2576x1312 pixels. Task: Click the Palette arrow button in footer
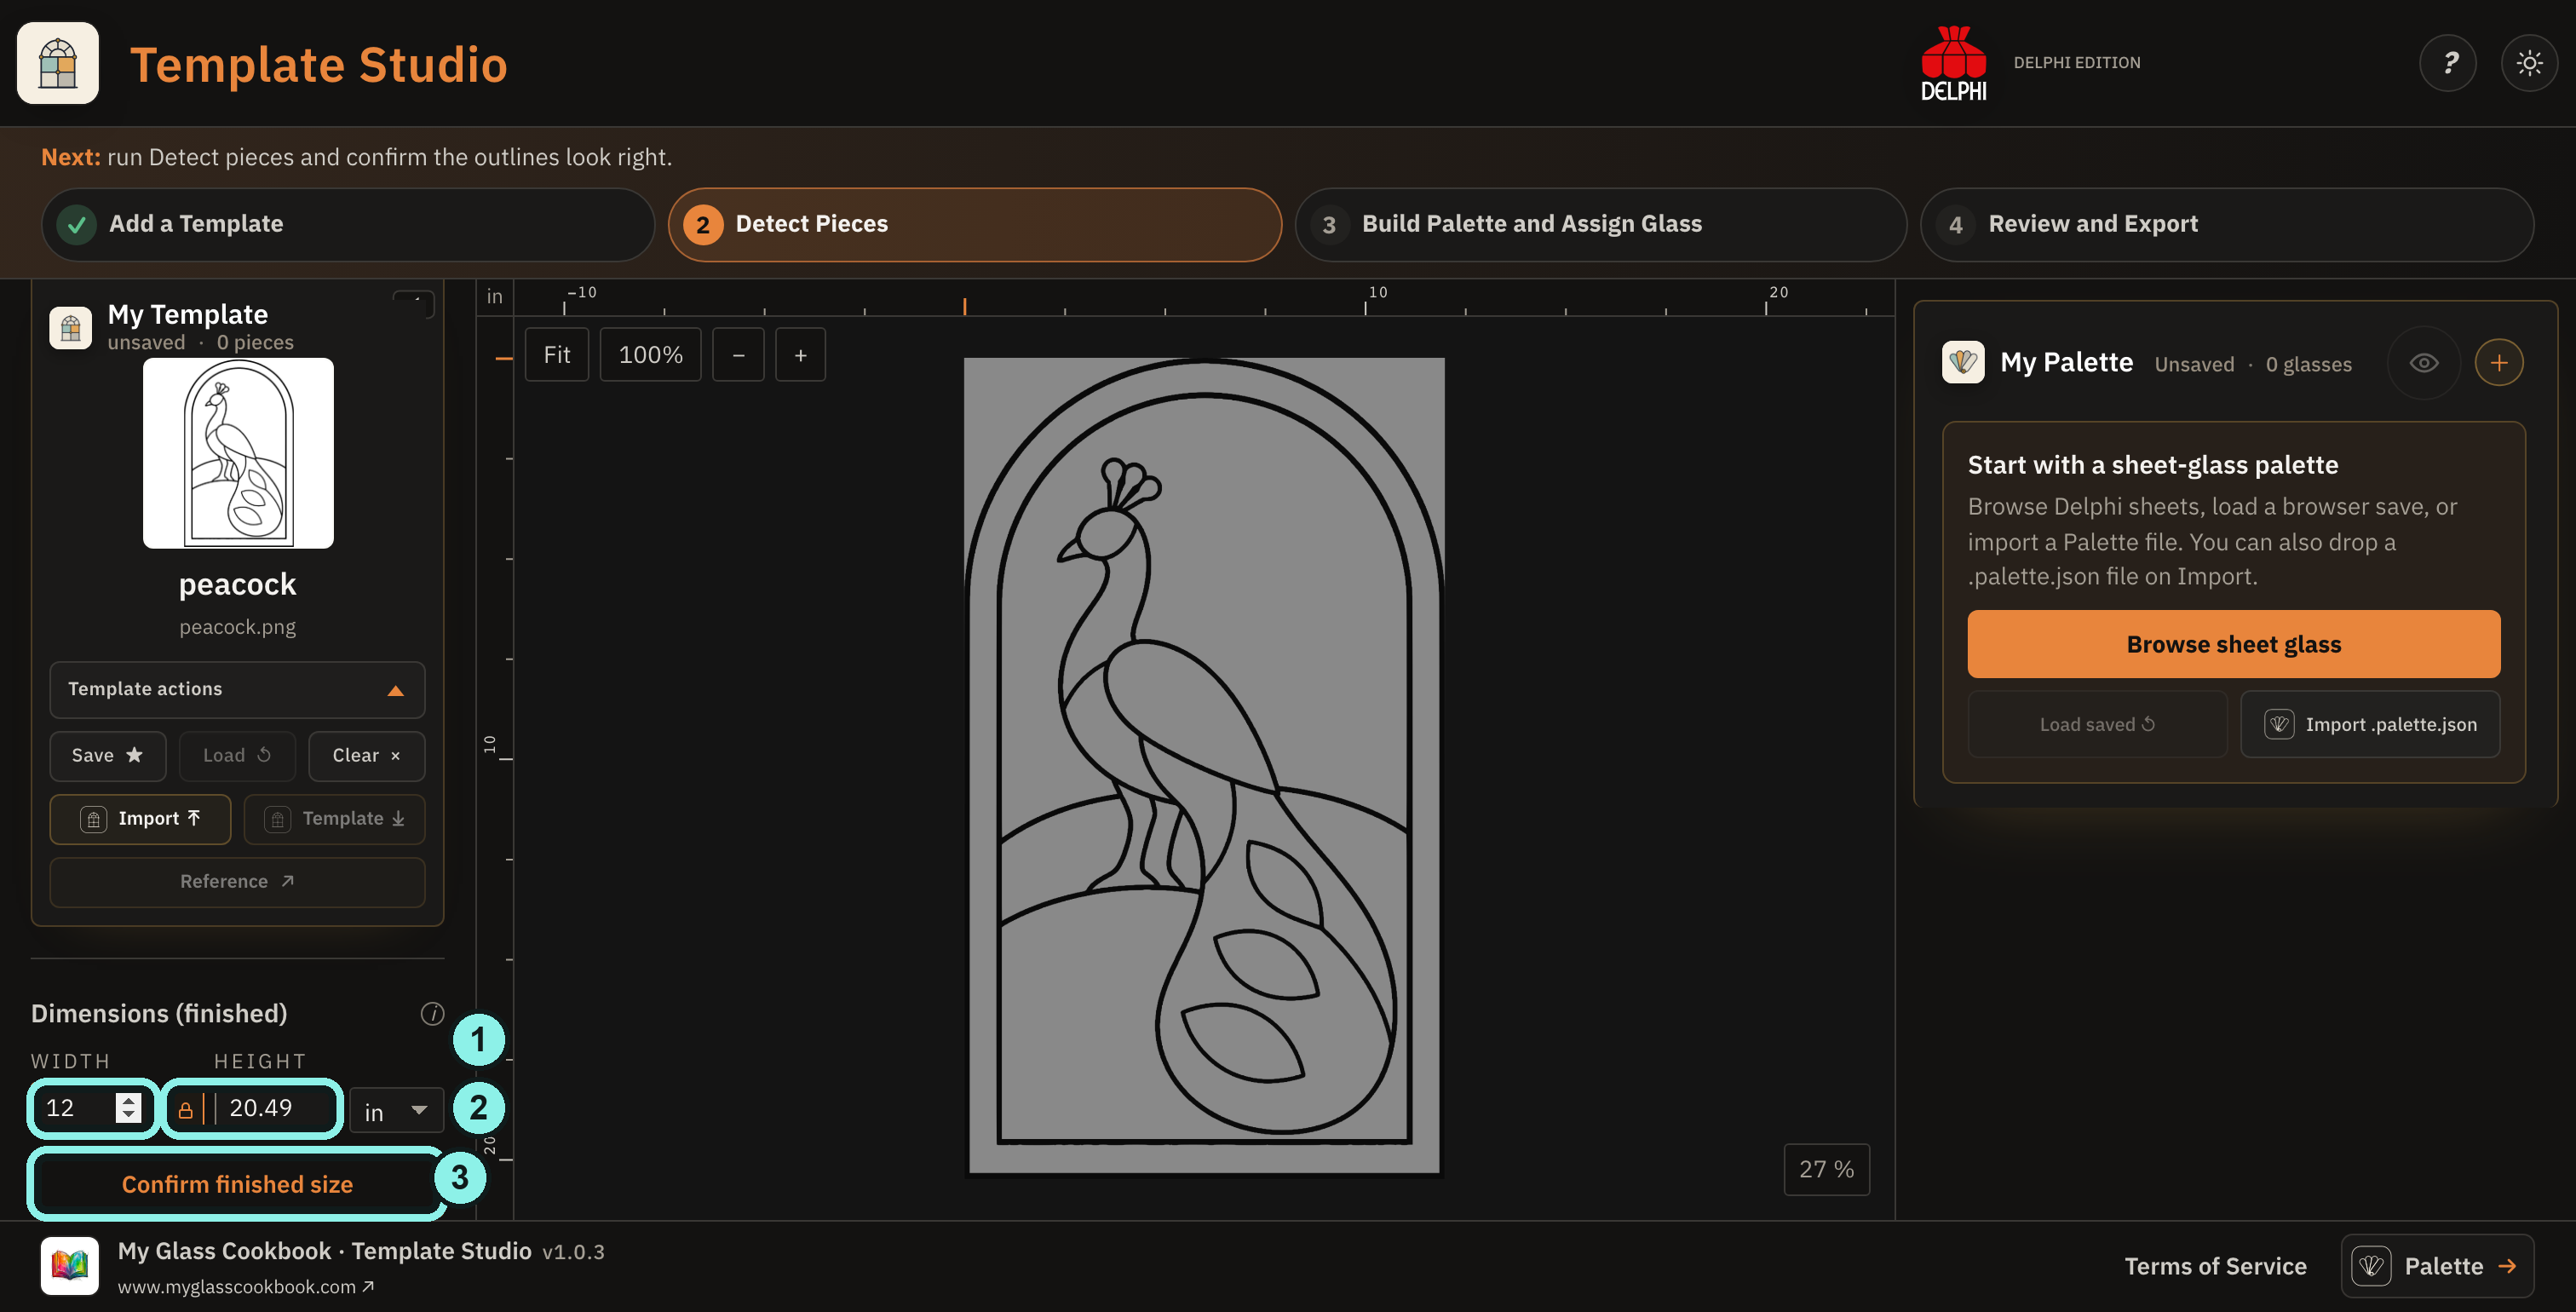point(2436,1266)
